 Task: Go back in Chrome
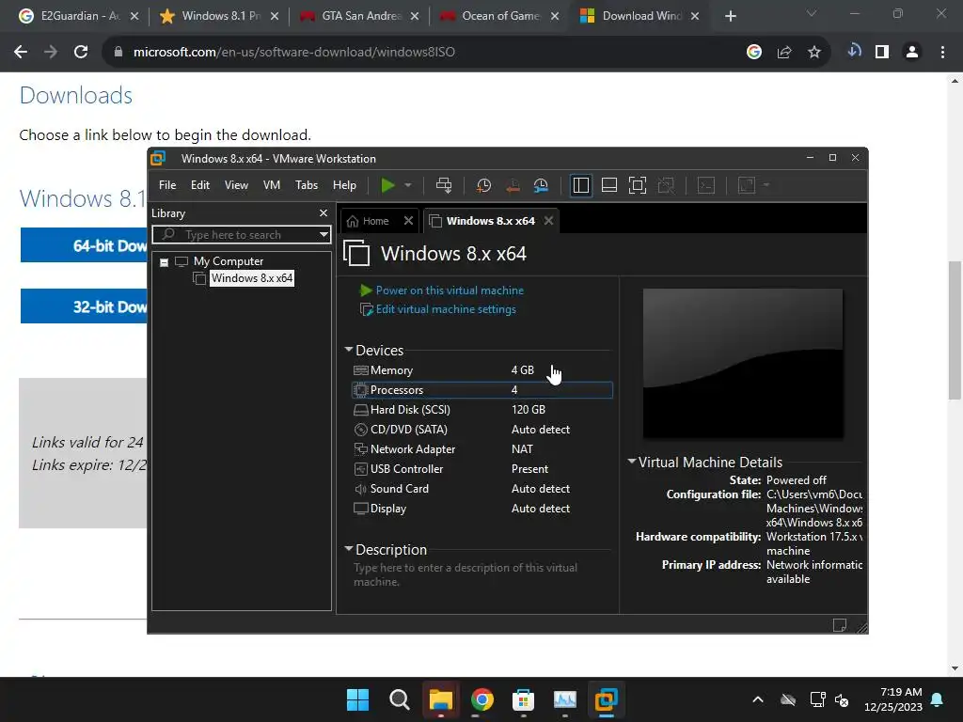point(21,53)
